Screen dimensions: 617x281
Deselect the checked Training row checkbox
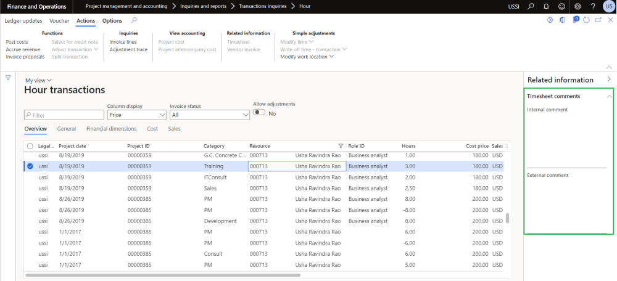click(30, 166)
